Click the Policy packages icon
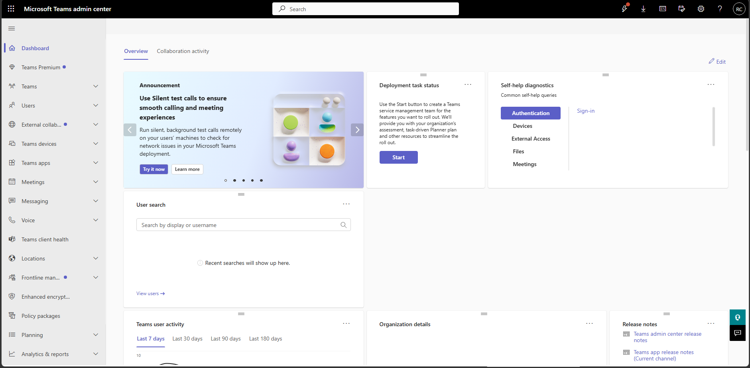The width and height of the screenshot is (750, 368). point(12,316)
